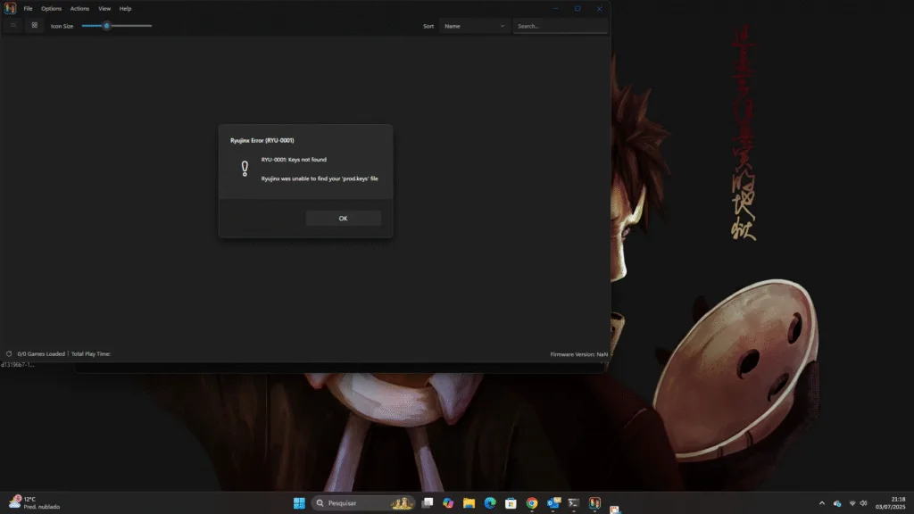Open the Windows Start menu
This screenshot has height=514, width=914.
click(299, 503)
